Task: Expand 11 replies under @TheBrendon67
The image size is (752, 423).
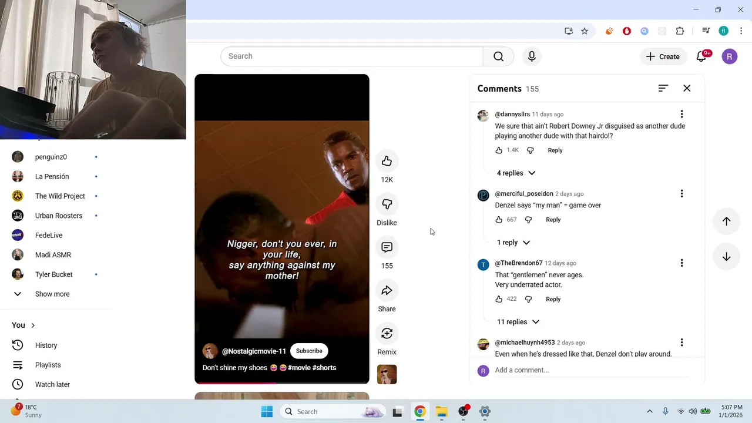Action: click(518, 321)
